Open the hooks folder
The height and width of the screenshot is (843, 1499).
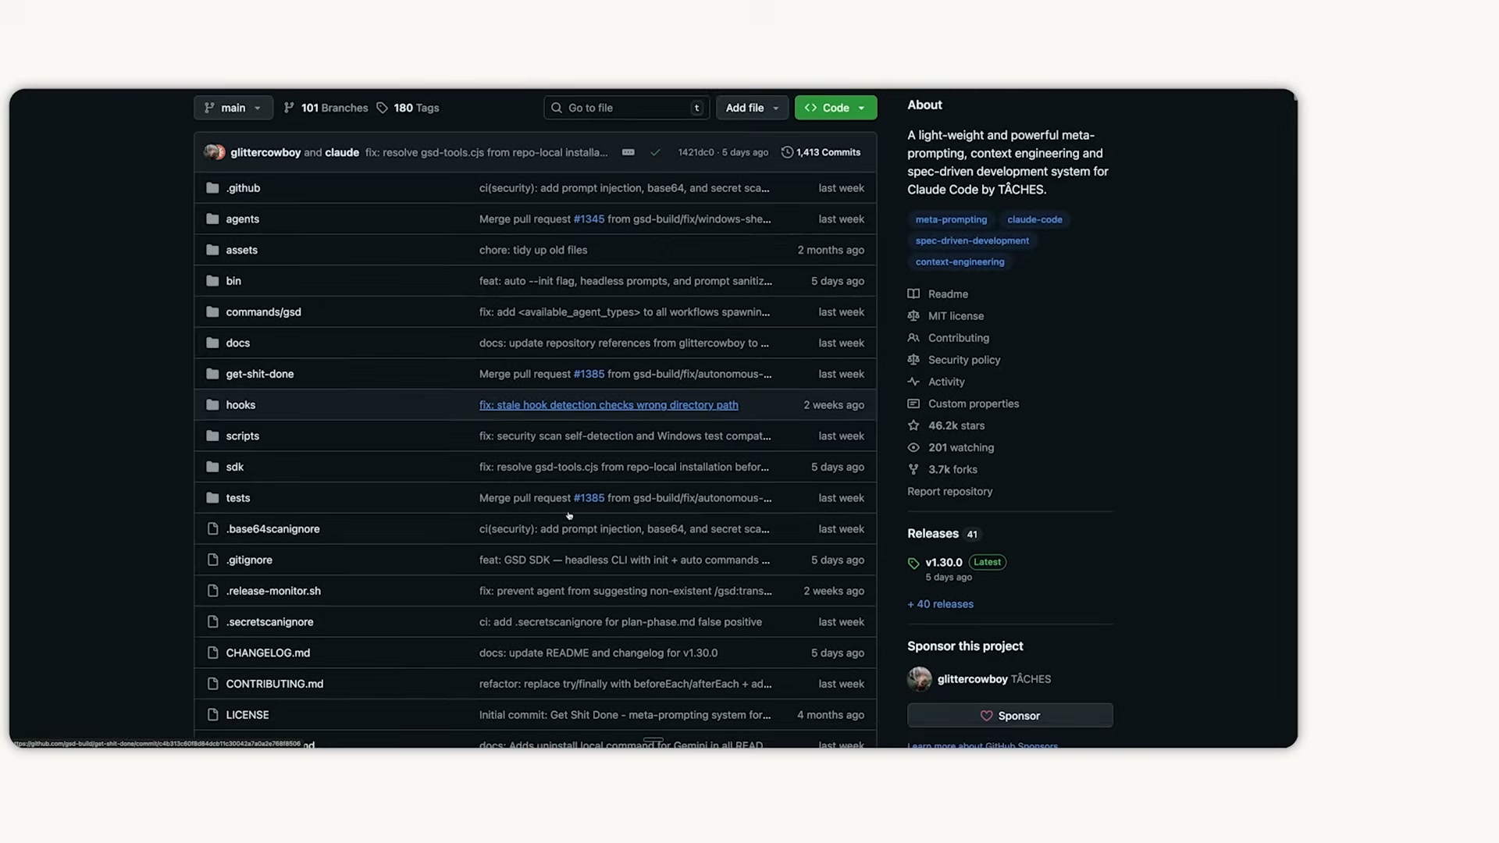[x=240, y=405]
